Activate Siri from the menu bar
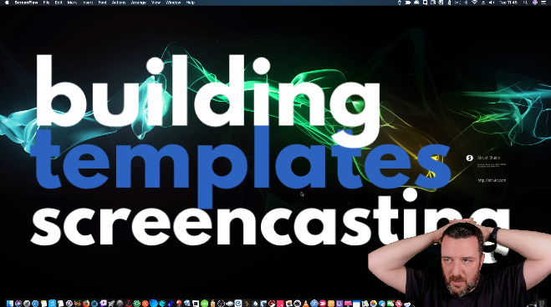This screenshot has width=551, height=307. [535, 3]
